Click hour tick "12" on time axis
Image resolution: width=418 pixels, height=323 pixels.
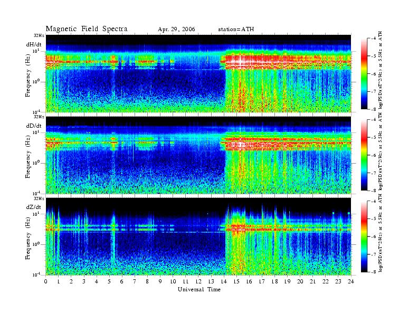point(198,281)
